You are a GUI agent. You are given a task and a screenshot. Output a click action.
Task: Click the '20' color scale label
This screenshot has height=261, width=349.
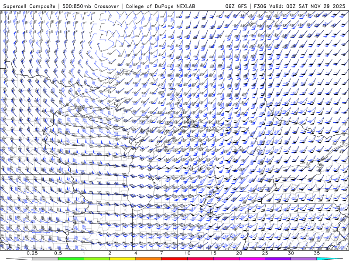pyautogui.click(x=239, y=253)
